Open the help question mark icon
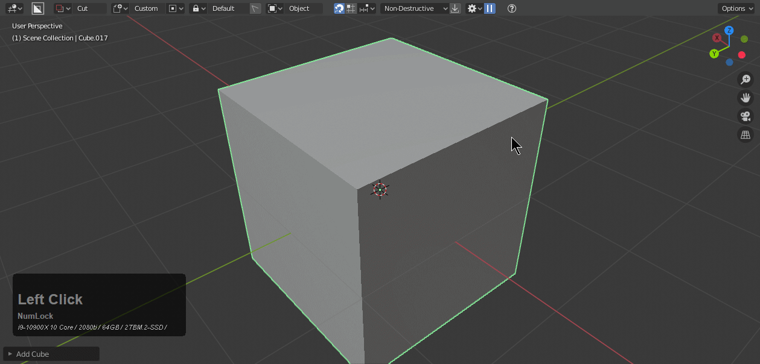The width and height of the screenshot is (760, 364). pyautogui.click(x=512, y=8)
